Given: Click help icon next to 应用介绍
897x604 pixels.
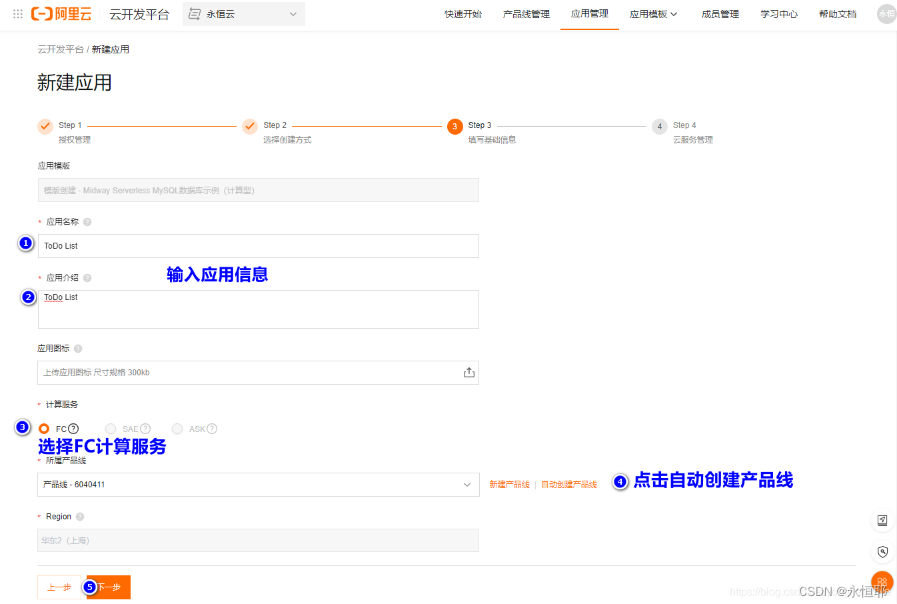Looking at the screenshot, I should [x=87, y=278].
